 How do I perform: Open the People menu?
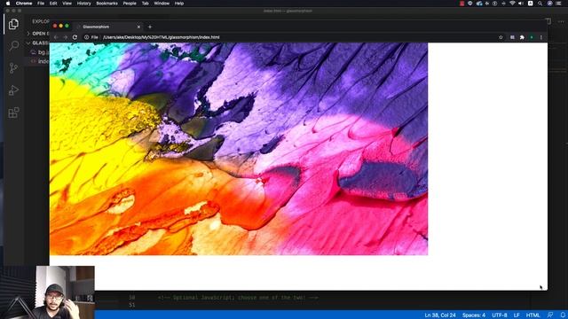pos(130,4)
